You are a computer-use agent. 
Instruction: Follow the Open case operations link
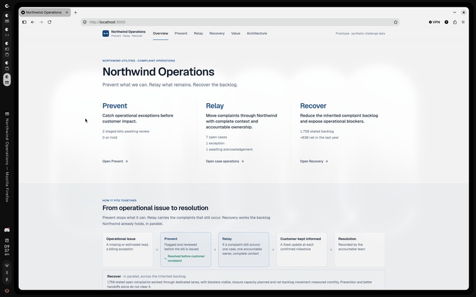(225, 161)
